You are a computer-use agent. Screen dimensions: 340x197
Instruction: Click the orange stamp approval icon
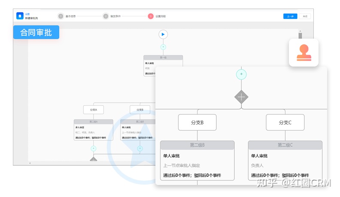[x=304, y=52]
